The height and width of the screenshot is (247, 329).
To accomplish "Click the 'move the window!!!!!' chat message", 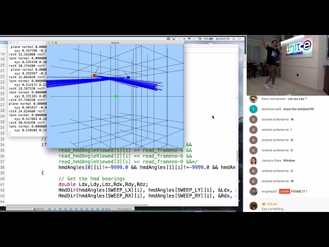I will 299,109.
